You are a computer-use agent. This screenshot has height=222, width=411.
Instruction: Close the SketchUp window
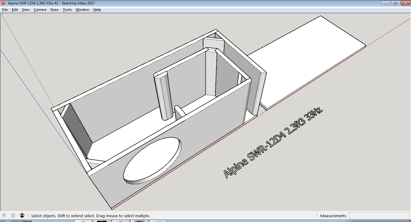click(x=405, y=3)
